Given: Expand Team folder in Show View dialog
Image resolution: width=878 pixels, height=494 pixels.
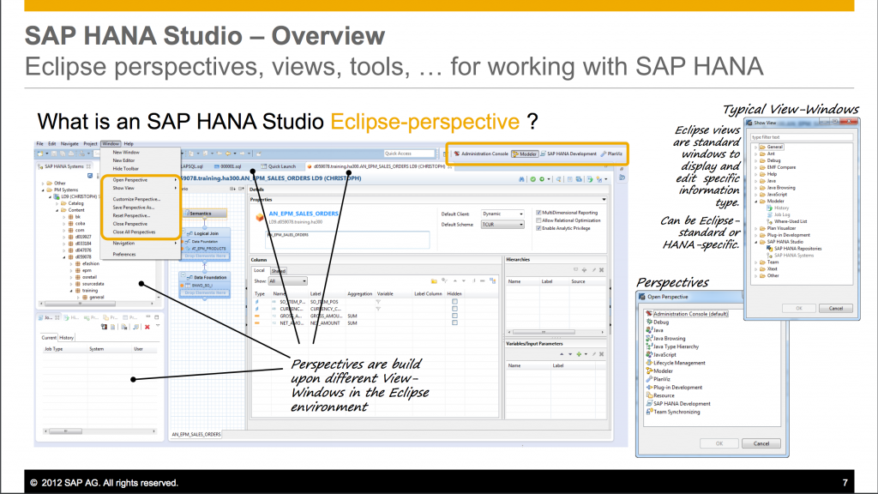Looking at the screenshot, I should pyautogui.click(x=755, y=262).
